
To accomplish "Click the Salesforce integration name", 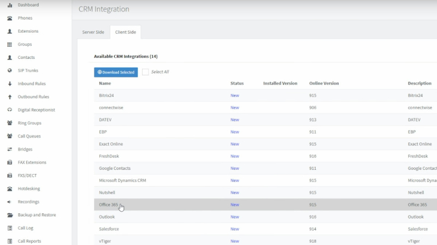I will click(x=109, y=229).
